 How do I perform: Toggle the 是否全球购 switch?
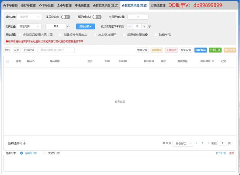pyautogui.click(x=97, y=17)
